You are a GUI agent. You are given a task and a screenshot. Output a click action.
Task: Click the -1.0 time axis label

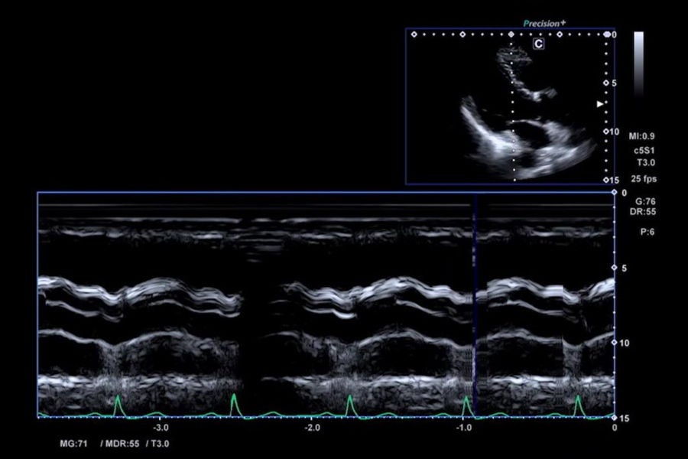tap(463, 428)
